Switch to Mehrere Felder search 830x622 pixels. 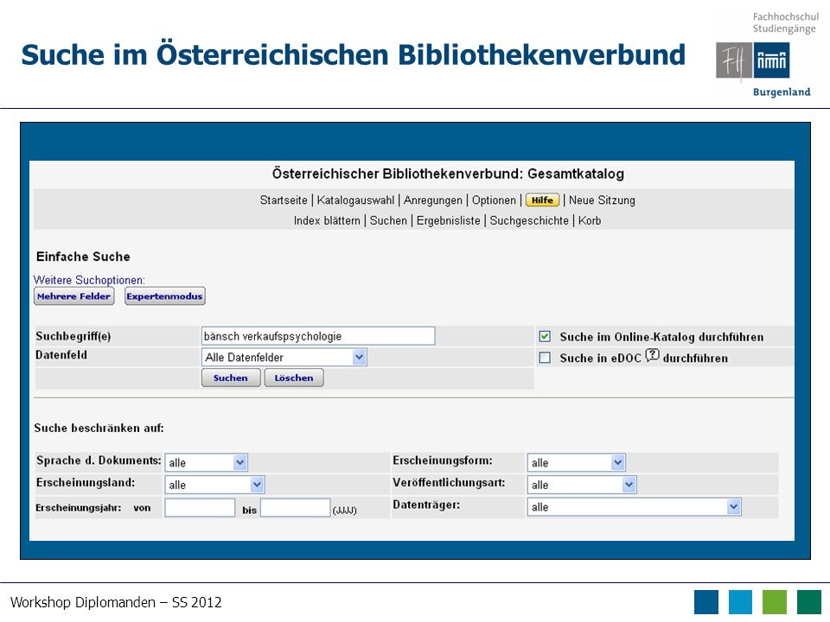[73, 296]
